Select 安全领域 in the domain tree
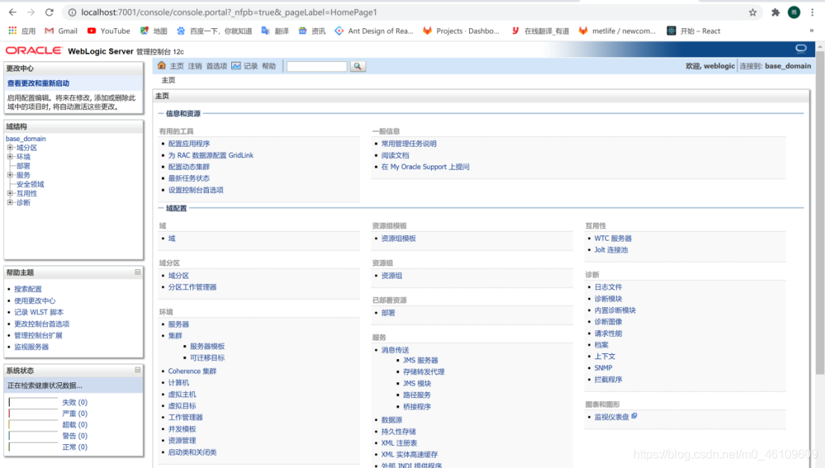The image size is (825, 468). click(30, 185)
